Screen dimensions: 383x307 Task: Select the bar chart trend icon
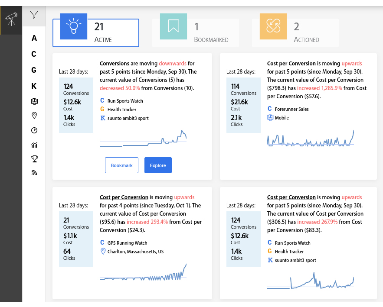coord(34,145)
